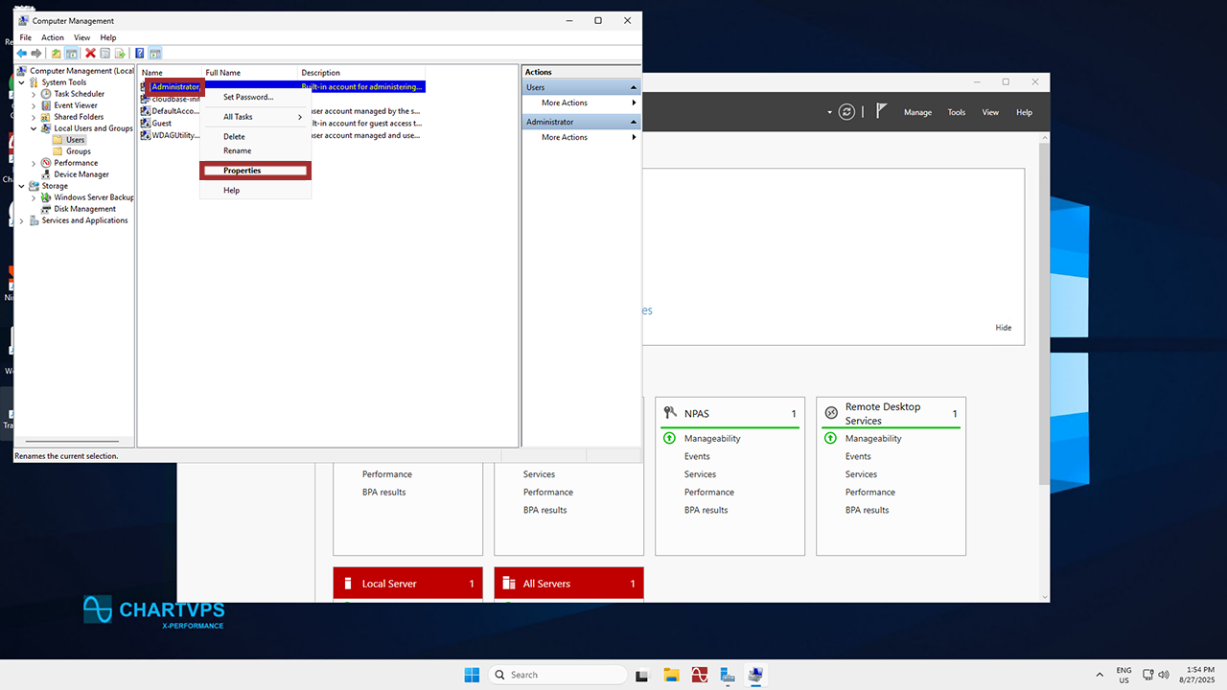Viewport: 1227px width, 690px height.
Task: Open the Manage menu in Server Manager
Action: 917,112
